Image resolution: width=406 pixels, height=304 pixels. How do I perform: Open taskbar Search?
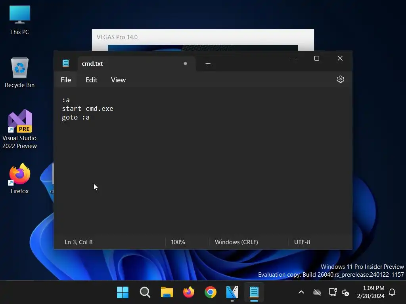click(x=145, y=293)
